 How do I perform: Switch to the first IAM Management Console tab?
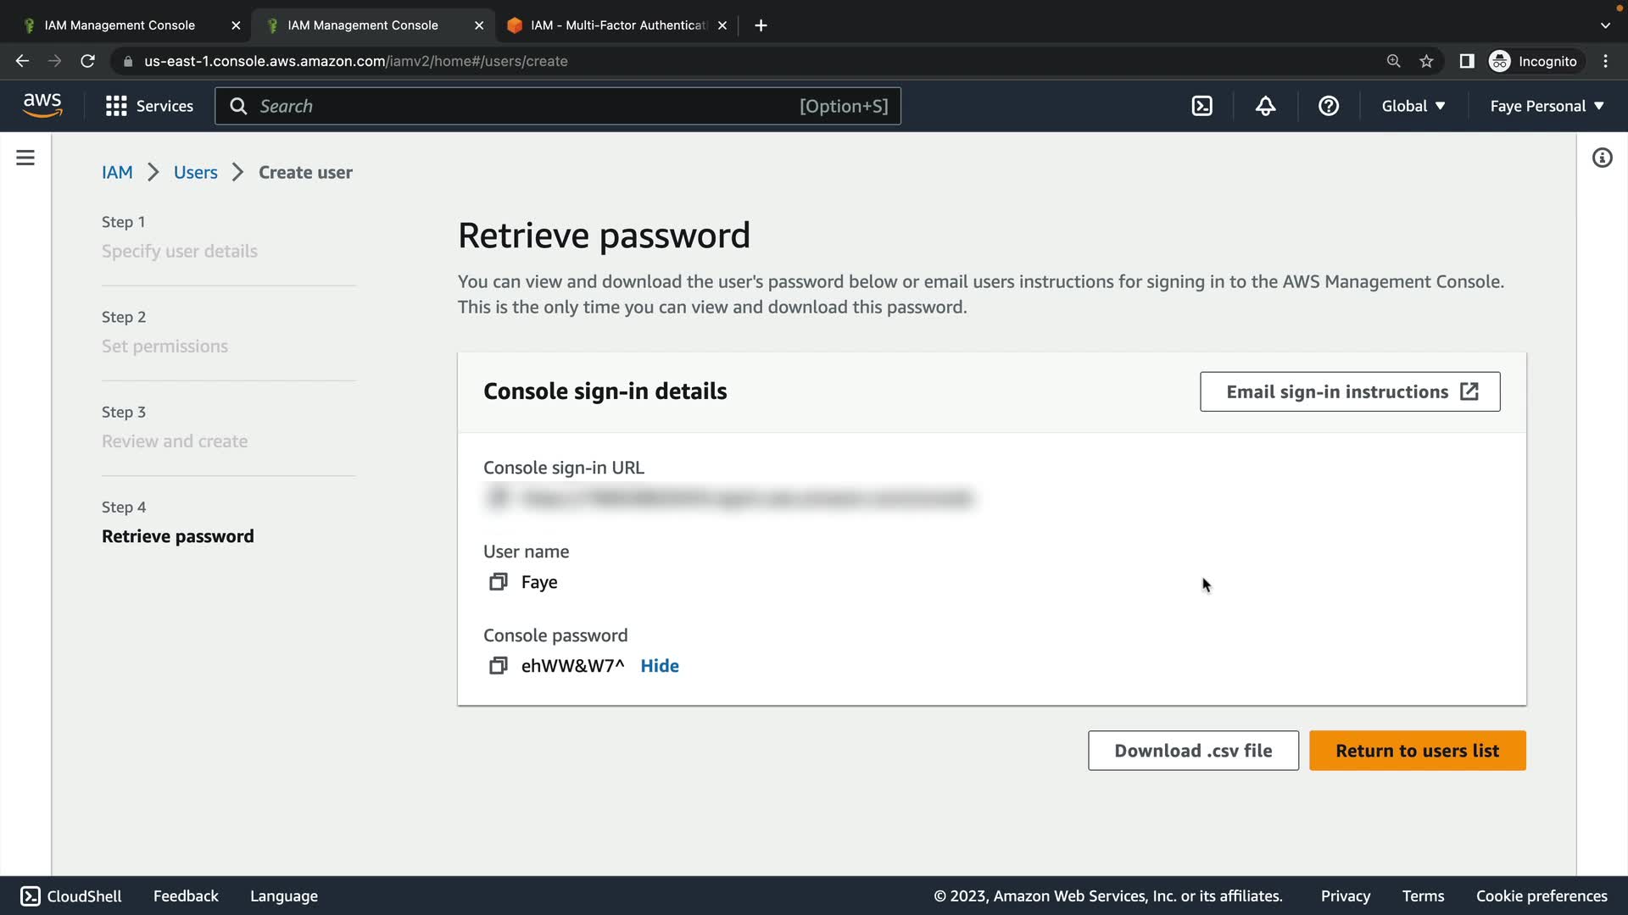[x=120, y=25]
